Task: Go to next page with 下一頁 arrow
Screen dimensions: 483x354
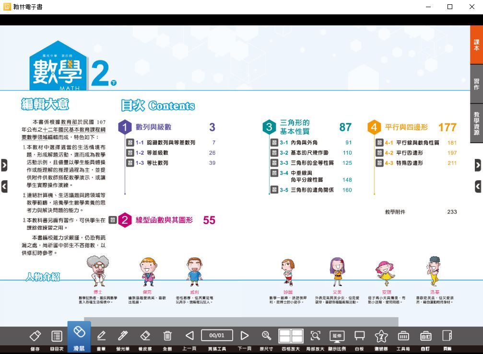Action: click(245, 336)
